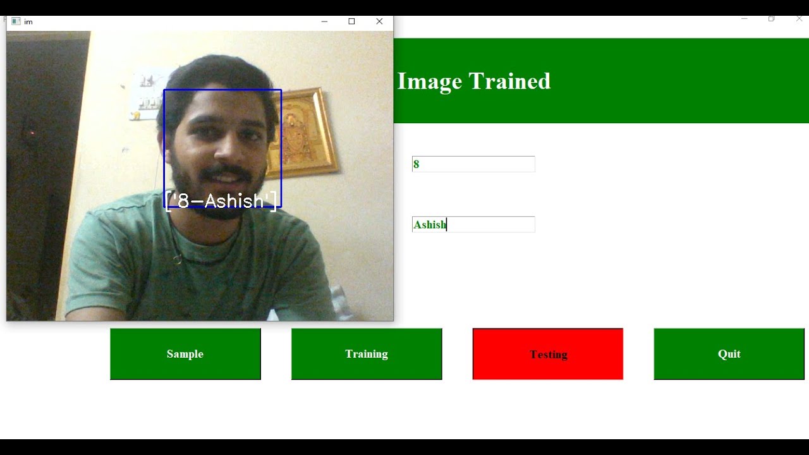Viewport: 809px width, 455px height.
Task: Click the 'Image Trained' status heading
Action: click(474, 82)
